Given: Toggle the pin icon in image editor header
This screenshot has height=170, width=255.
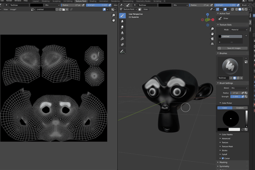Looking at the screenshot, I should click(x=71, y=10).
